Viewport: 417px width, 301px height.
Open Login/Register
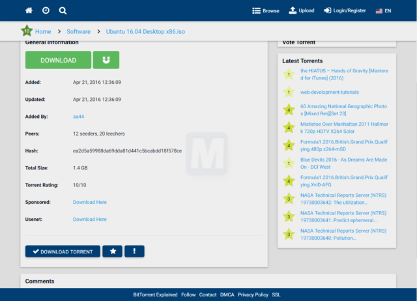(x=345, y=10)
